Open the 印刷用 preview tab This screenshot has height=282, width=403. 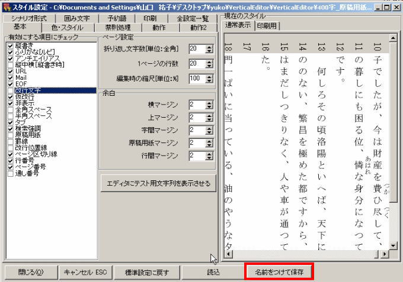tap(267, 25)
